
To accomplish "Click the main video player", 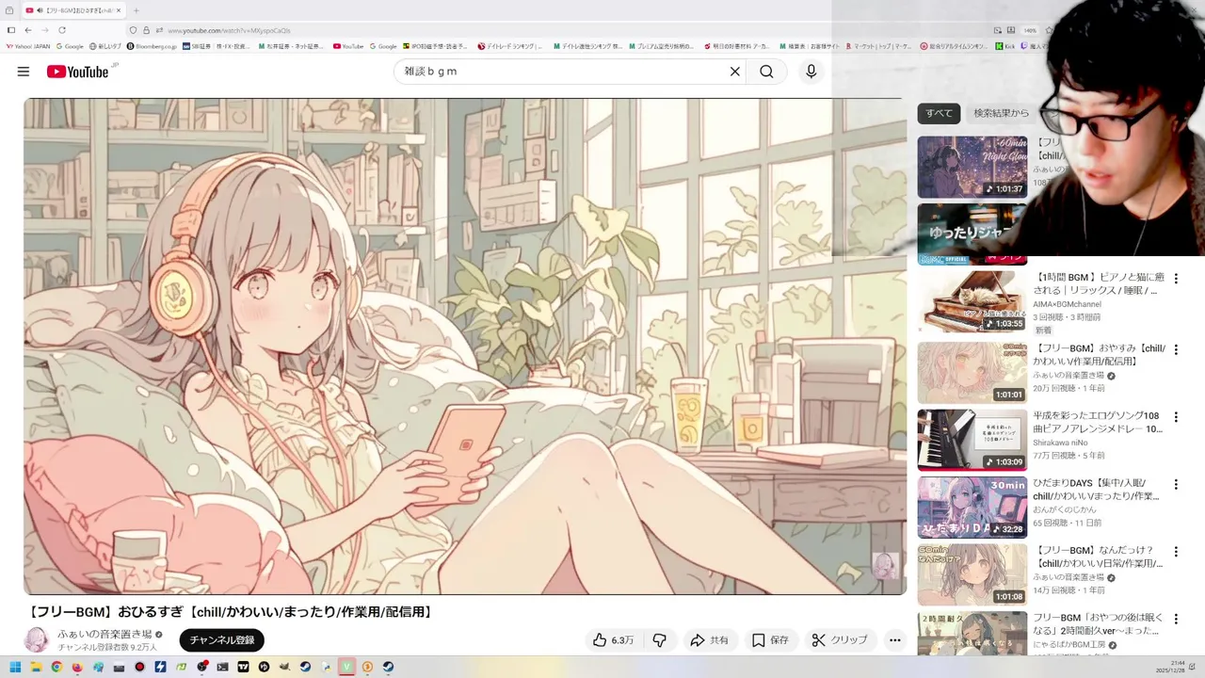I will pyautogui.click(x=465, y=347).
